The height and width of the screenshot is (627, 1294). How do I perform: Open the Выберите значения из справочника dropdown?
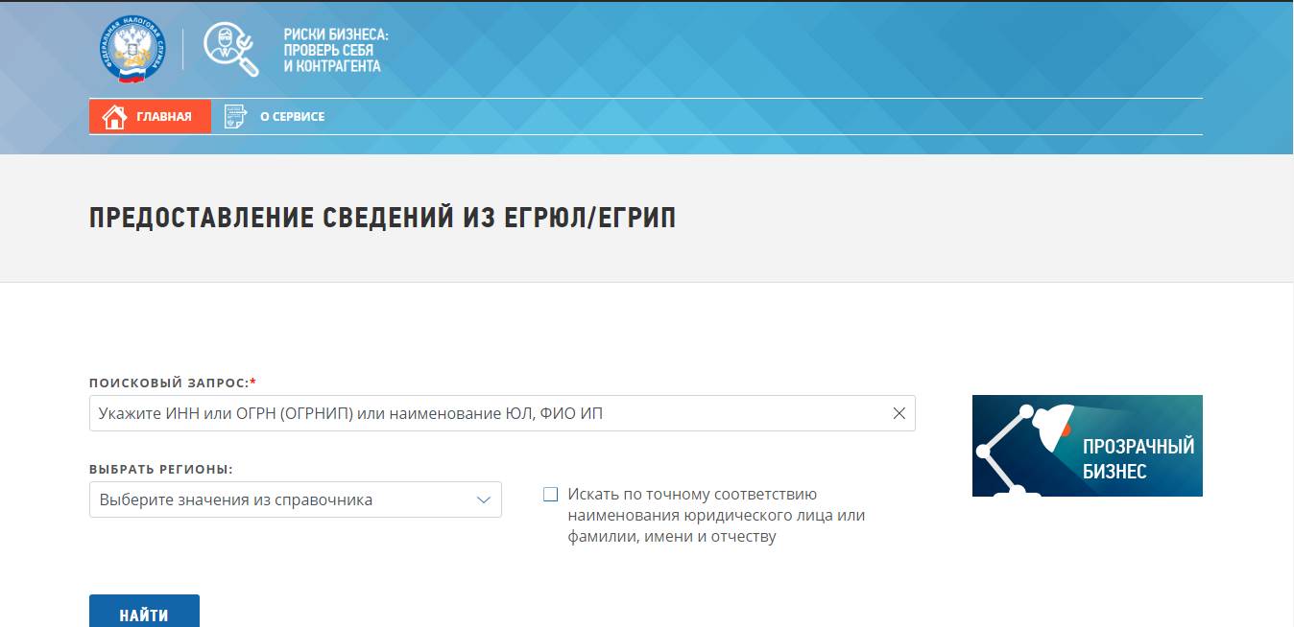(296, 499)
